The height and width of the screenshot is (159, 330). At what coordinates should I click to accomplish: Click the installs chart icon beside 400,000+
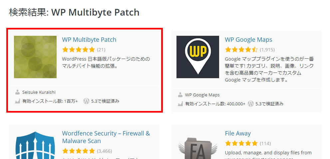pos(180,104)
